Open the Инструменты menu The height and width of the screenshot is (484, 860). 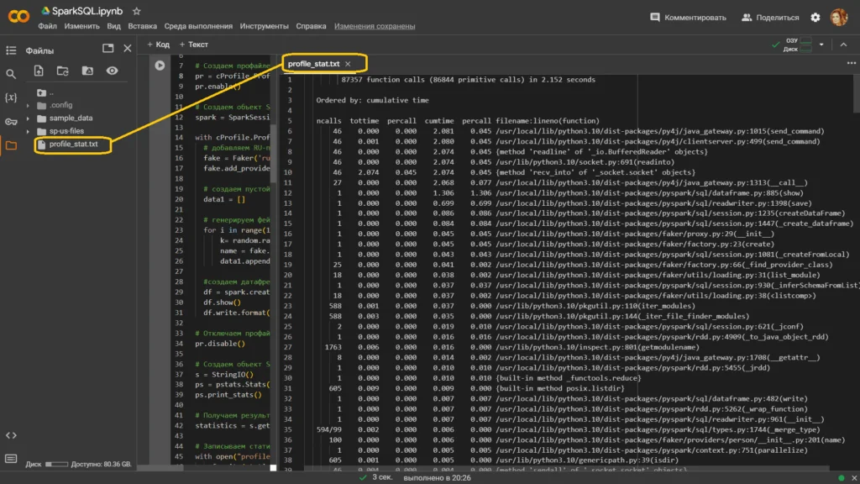[x=264, y=26]
